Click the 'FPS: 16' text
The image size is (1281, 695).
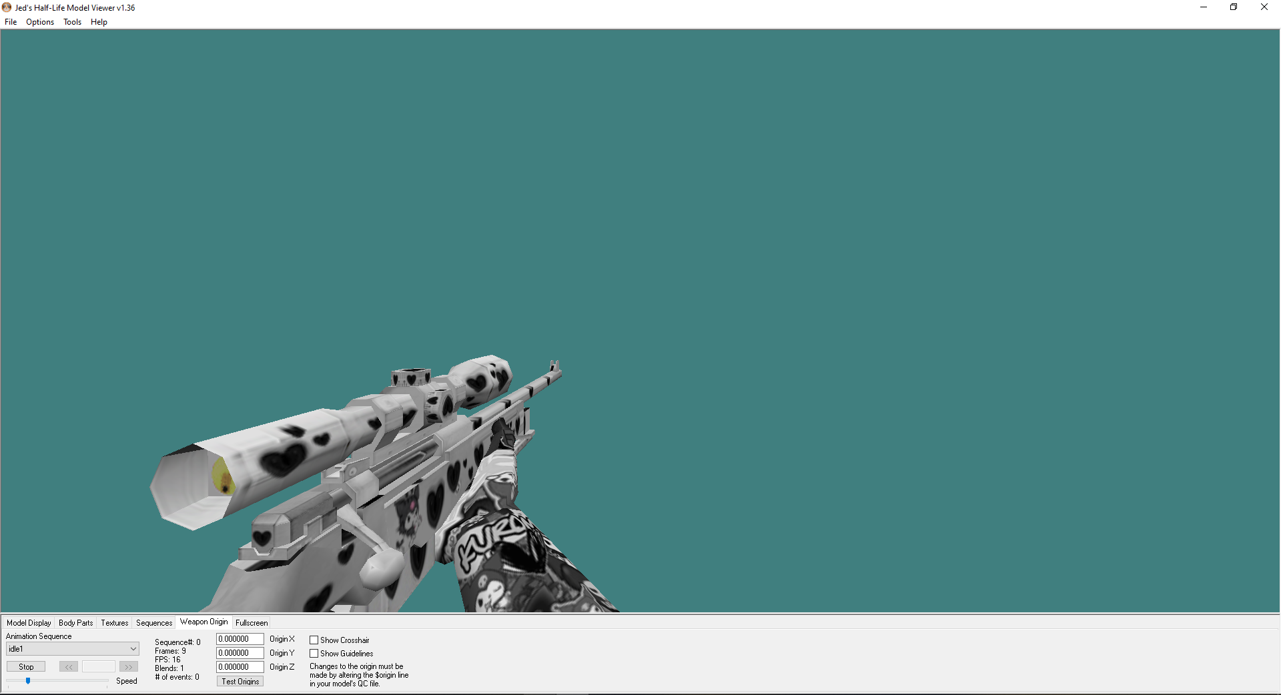tap(167, 660)
